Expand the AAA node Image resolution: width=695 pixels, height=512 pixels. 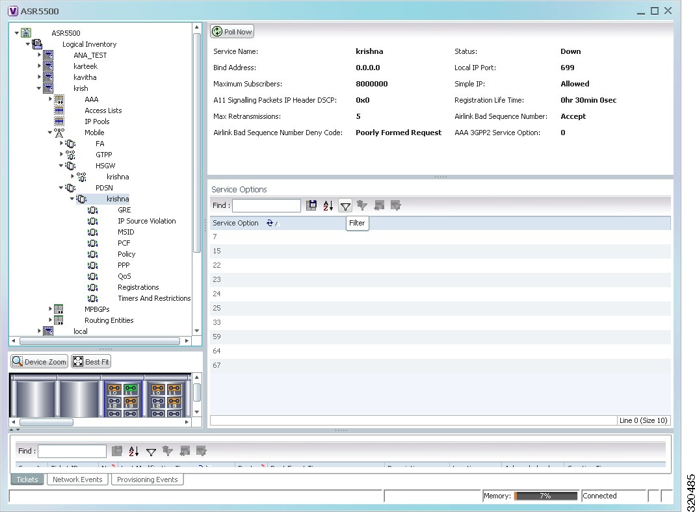[x=50, y=99]
